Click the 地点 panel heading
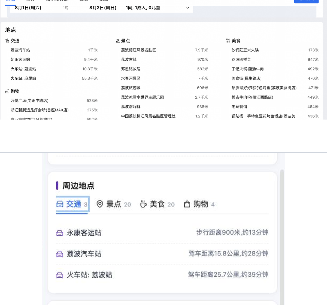The image size is (327, 305). (x=11, y=30)
